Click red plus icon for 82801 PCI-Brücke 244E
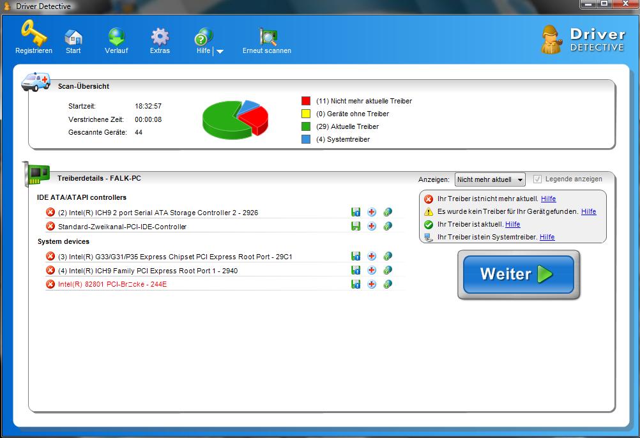The width and height of the screenshot is (640, 438). pyautogui.click(x=372, y=284)
